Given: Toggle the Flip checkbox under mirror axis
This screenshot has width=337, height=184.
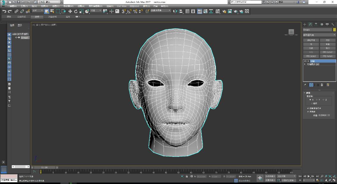Looking at the screenshot, I should [x=312, y=103].
